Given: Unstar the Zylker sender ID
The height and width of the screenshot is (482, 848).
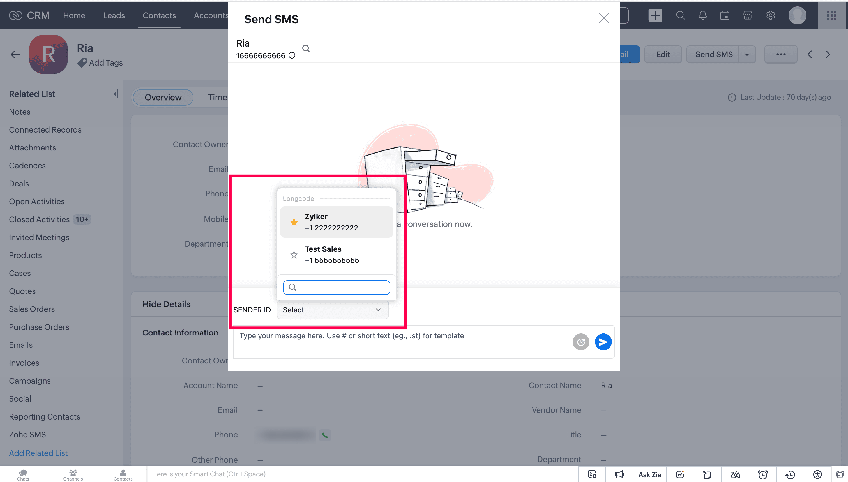Looking at the screenshot, I should pos(294,222).
